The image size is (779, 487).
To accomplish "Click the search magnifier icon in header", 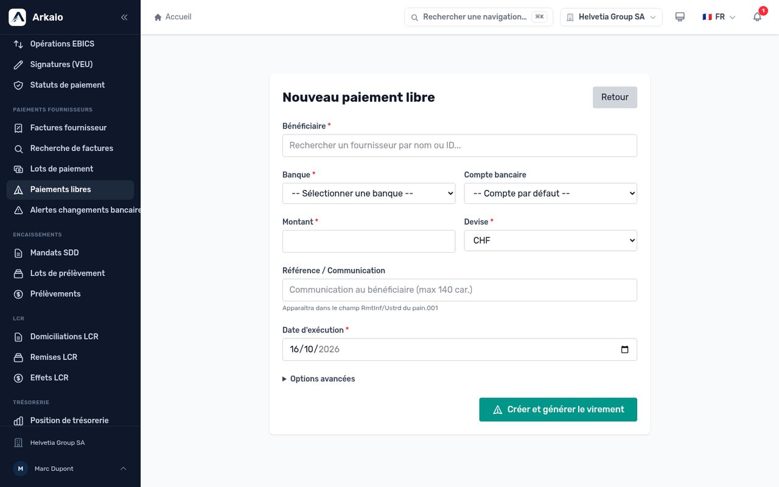I will click(414, 18).
